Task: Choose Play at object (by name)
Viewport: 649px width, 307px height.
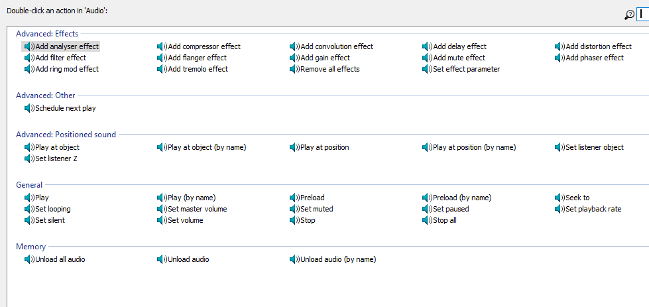Action: pos(202,147)
